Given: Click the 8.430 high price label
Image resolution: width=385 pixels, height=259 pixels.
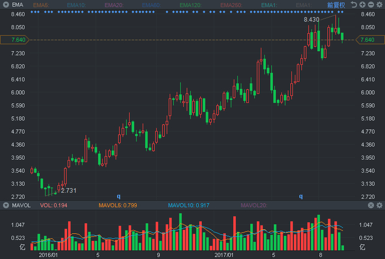Looking at the screenshot, I should tap(311, 19).
